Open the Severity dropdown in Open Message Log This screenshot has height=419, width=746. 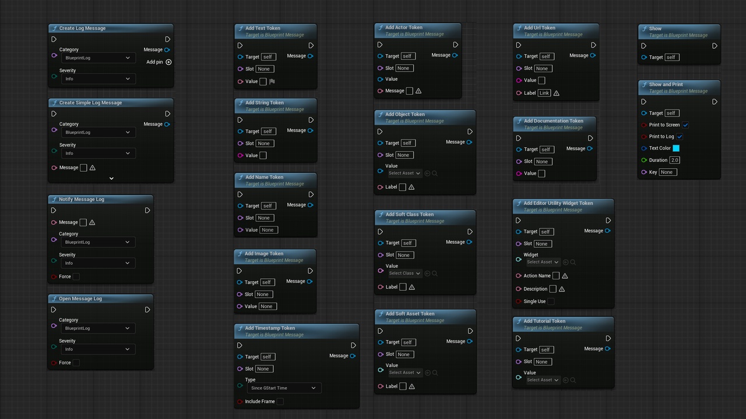click(98, 349)
